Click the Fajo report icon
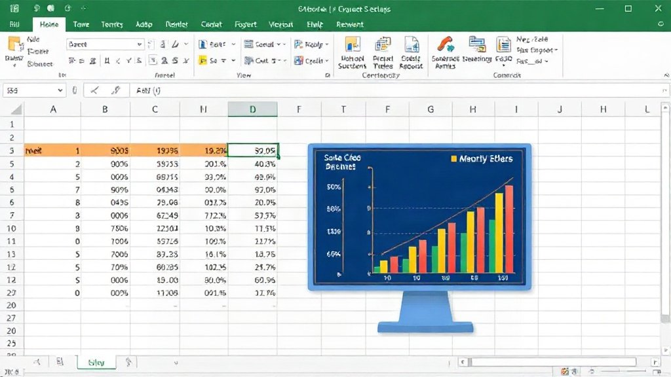The height and width of the screenshot is (377, 671). tap(503, 45)
